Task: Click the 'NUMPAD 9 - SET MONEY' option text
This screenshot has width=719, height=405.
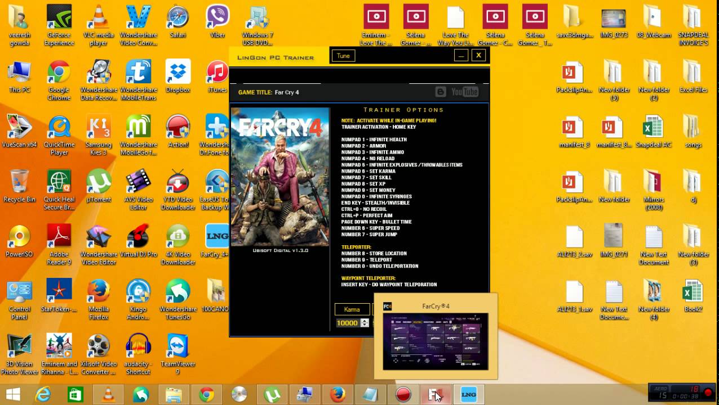Action: 369,190
